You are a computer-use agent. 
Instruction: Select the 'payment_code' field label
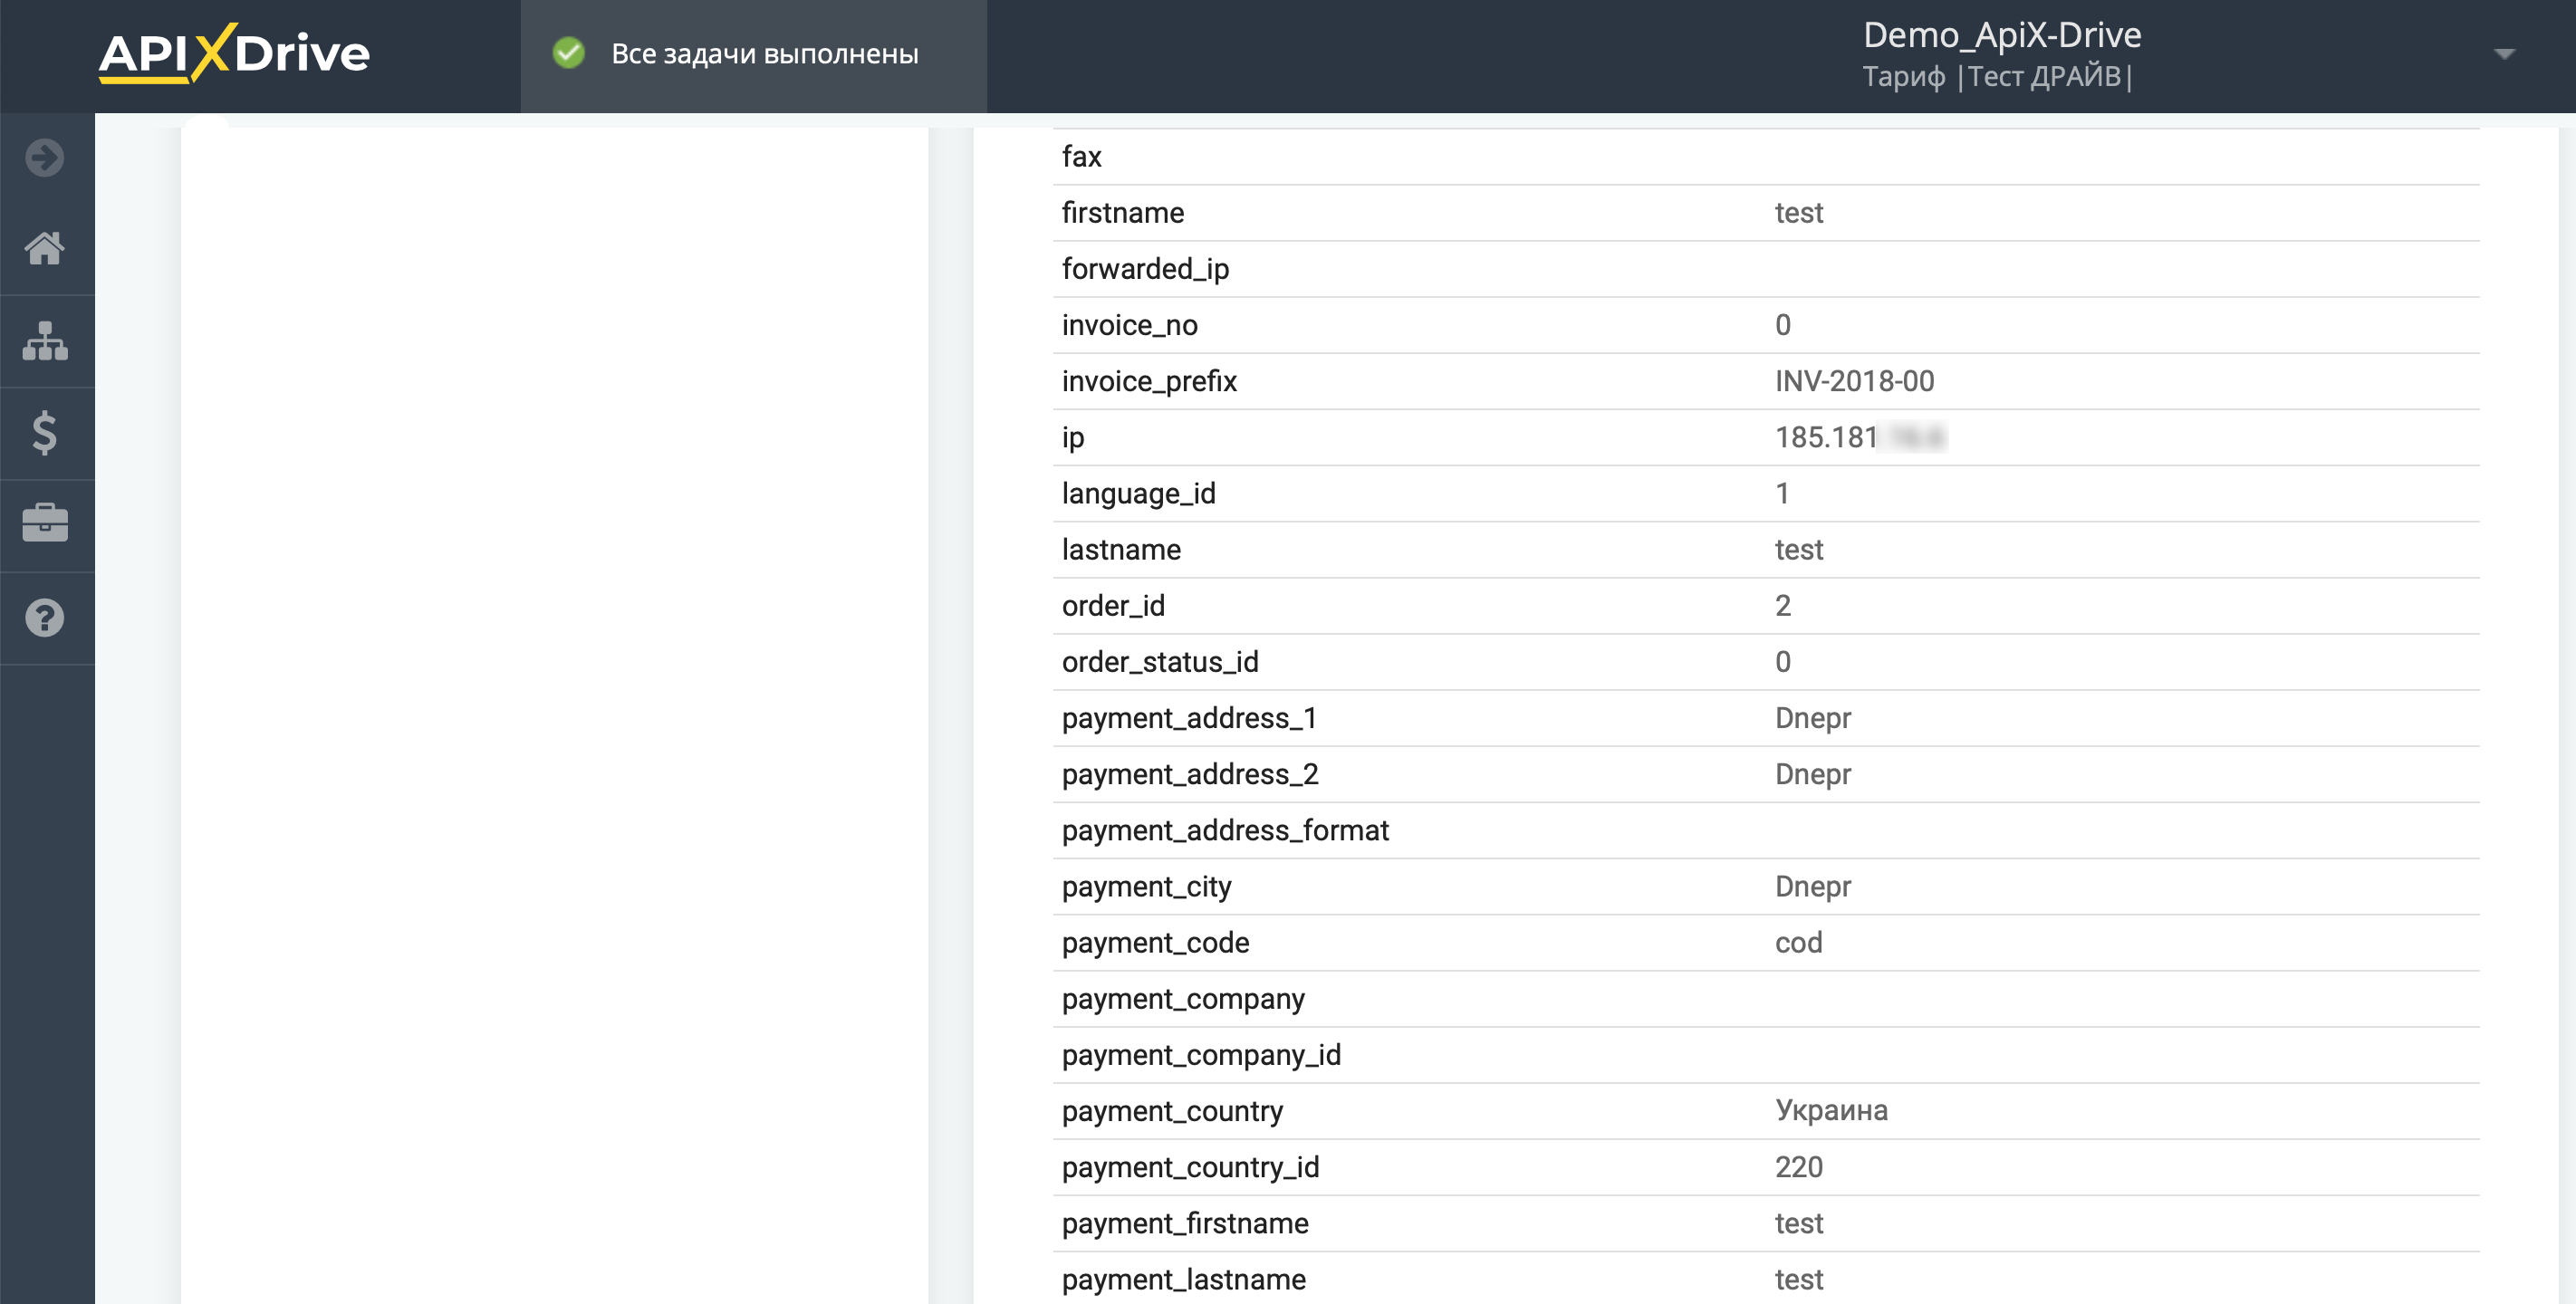tap(1156, 943)
